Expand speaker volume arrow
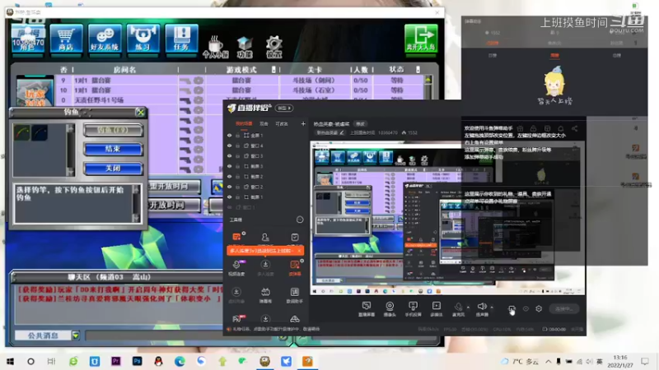 tap(492, 307)
